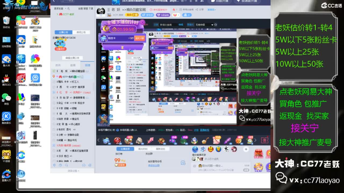
Task: Click the plus button after community icons
Action: point(246,149)
